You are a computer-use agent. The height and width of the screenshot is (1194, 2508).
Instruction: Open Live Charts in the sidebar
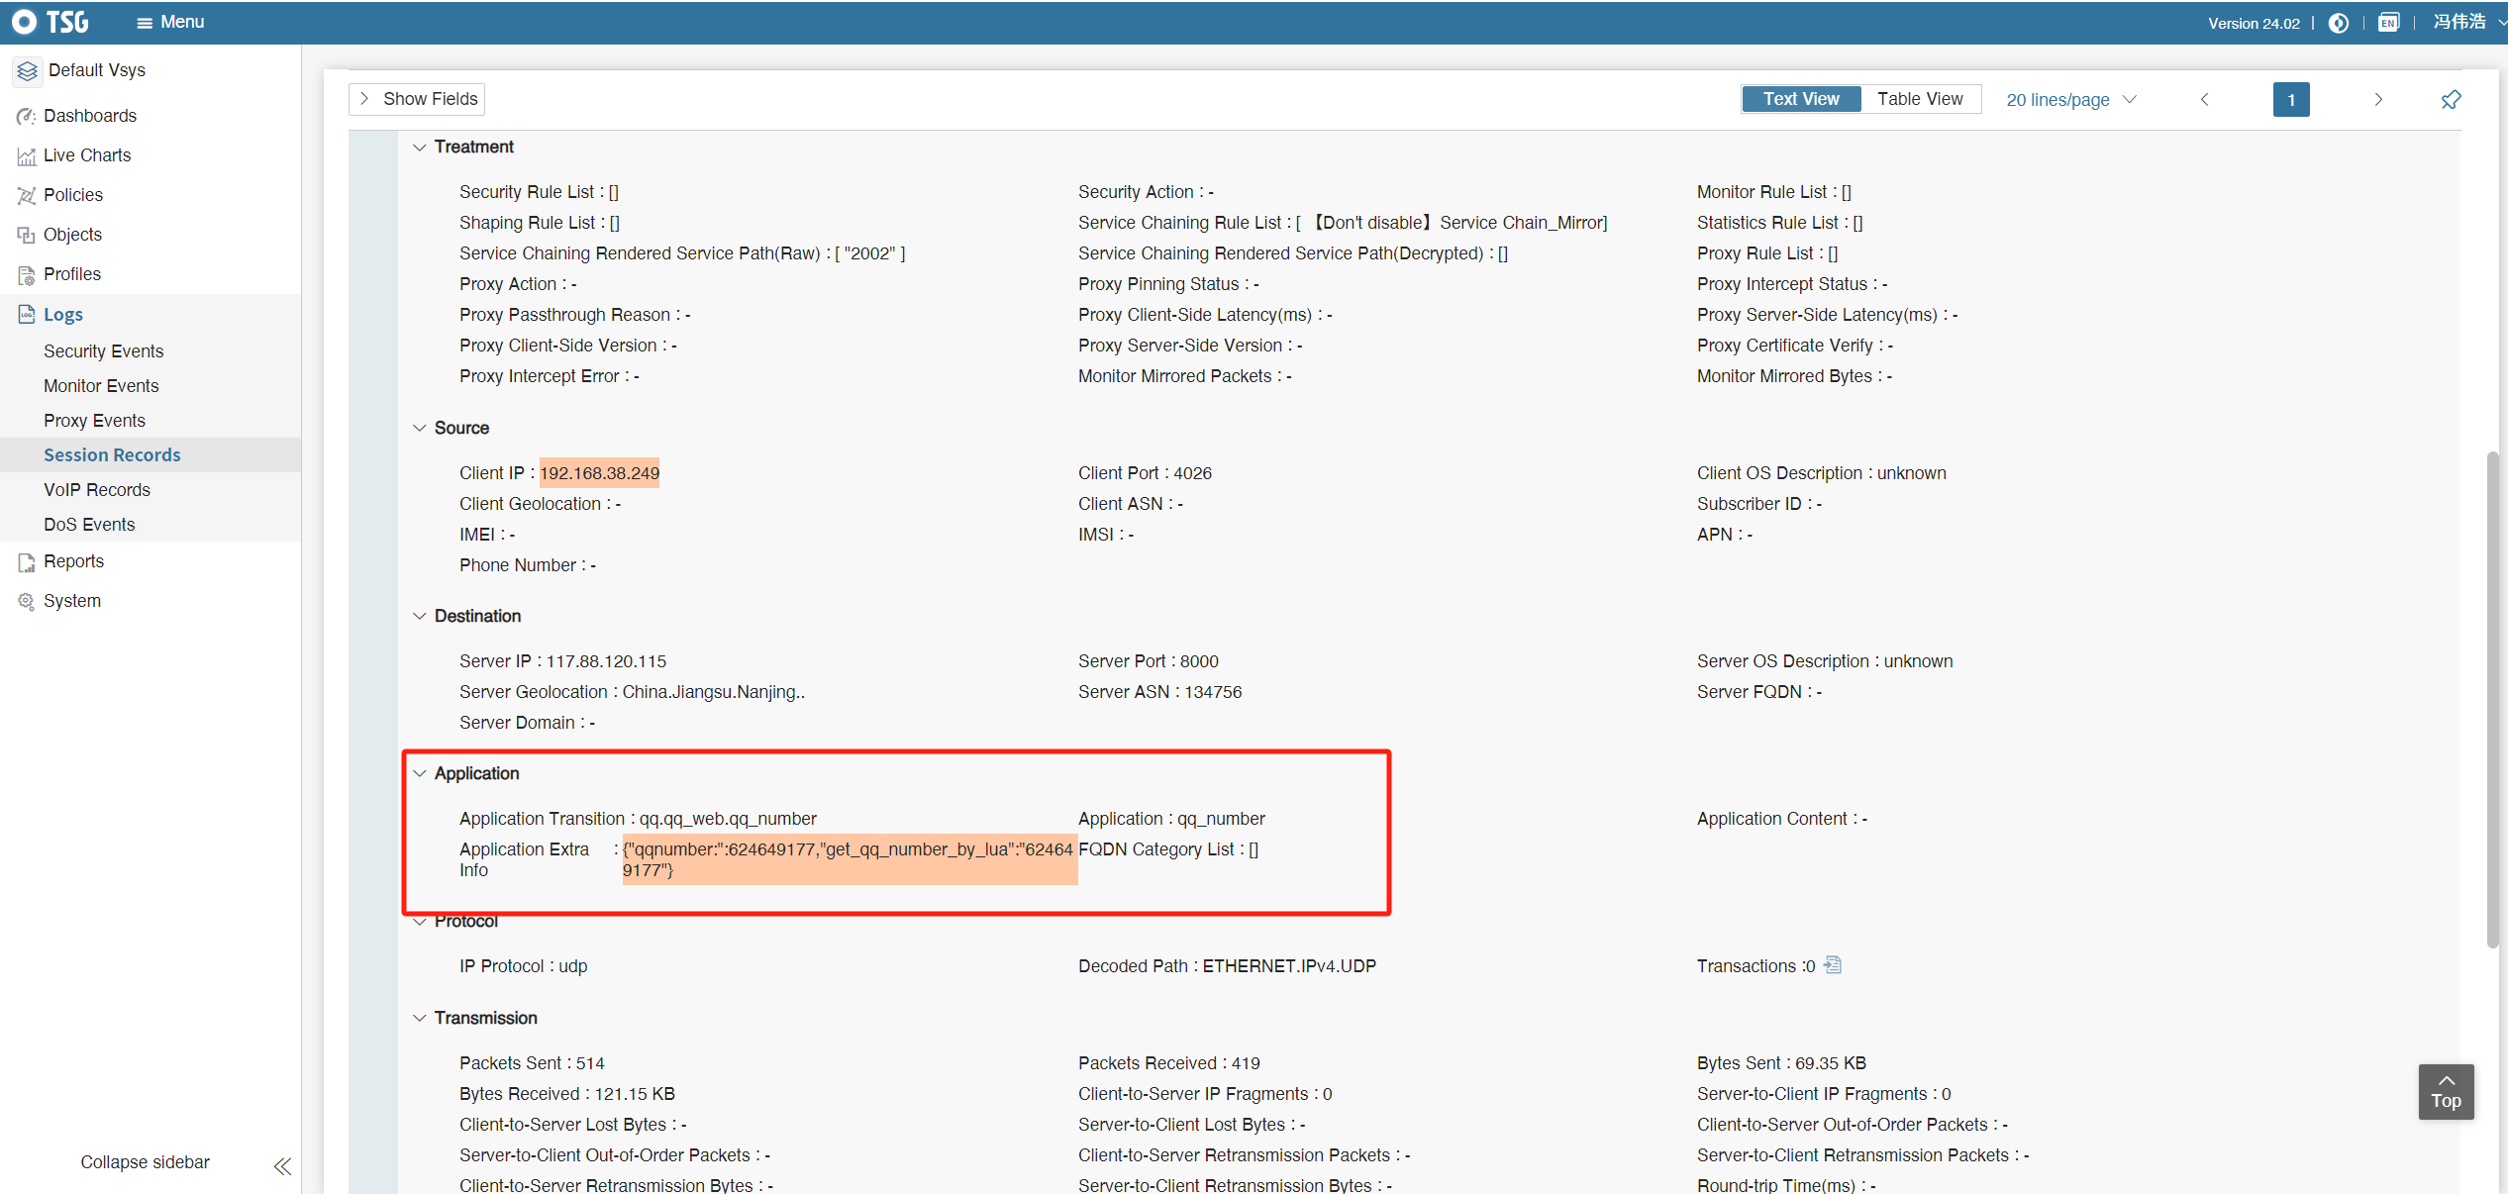coord(86,155)
